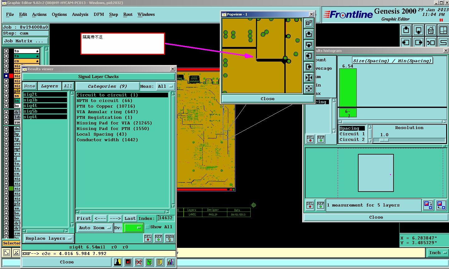449x269 pixels.
Task: Click the red color swatch beside sig layer
Action: coord(11,76)
